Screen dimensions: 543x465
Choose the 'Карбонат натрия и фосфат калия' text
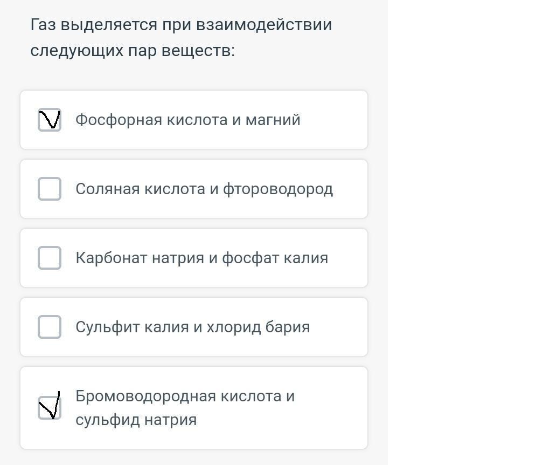coord(201,258)
